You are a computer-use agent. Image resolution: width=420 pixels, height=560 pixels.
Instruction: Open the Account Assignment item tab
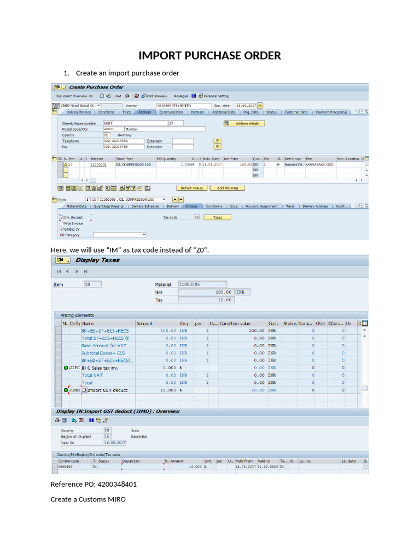coord(261,206)
